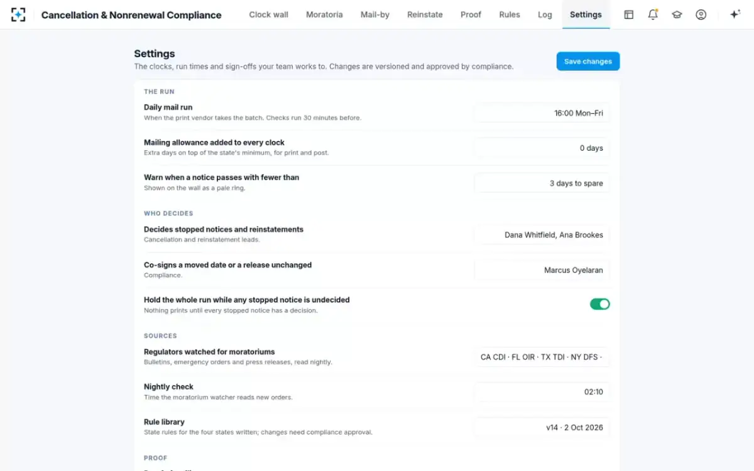Open the sparkle AI assistant icon

[735, 14]
